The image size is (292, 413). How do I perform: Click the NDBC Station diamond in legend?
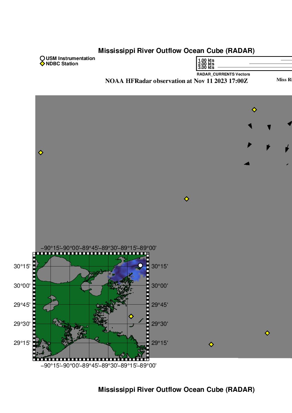coord(42,64)
